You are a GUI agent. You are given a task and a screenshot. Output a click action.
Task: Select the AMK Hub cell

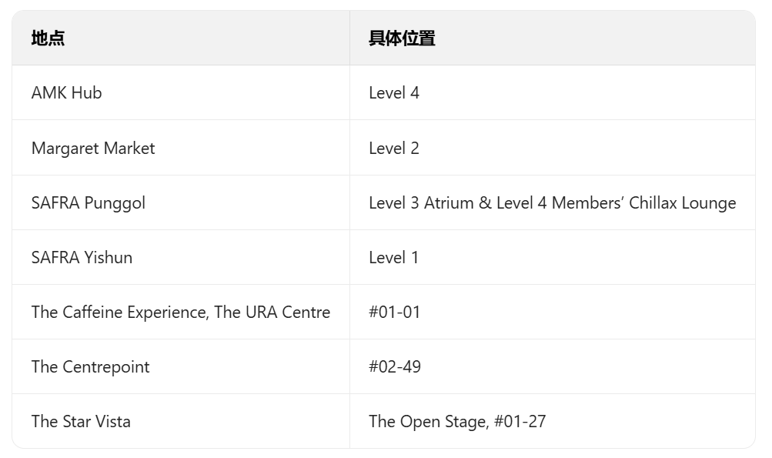[67, 93]
